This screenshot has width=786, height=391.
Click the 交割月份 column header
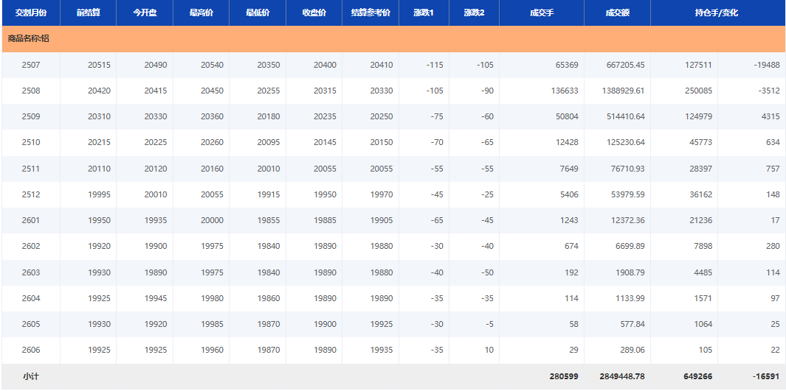(31, 13)
